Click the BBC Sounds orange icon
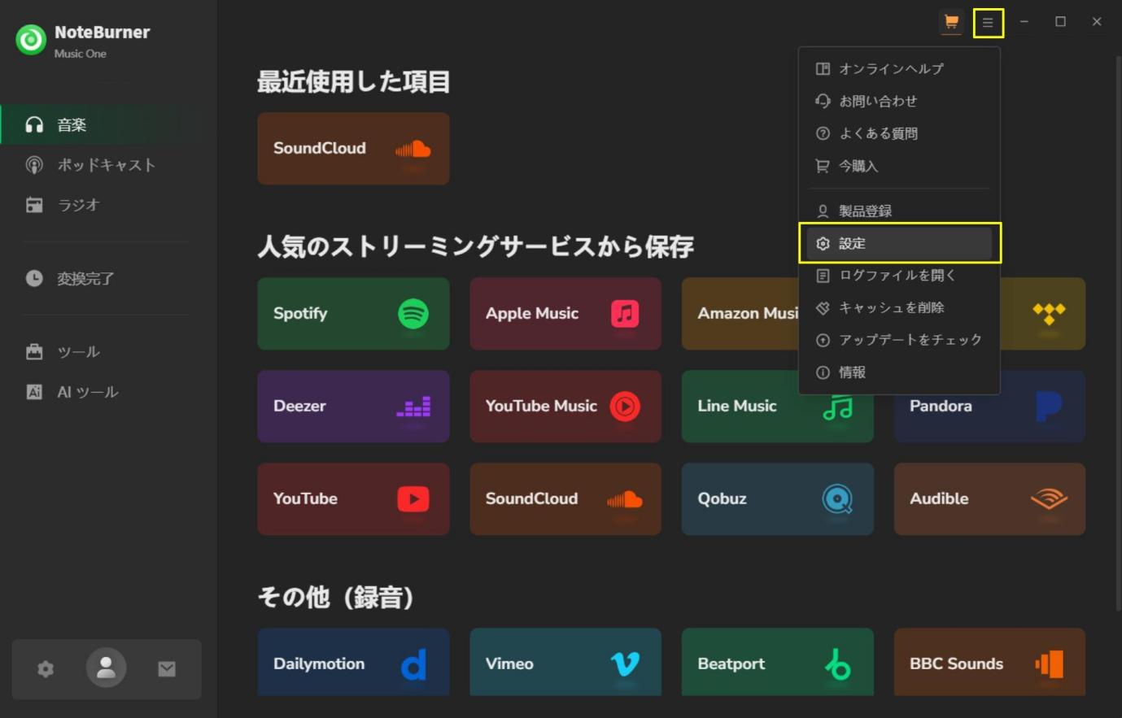 1050,664
